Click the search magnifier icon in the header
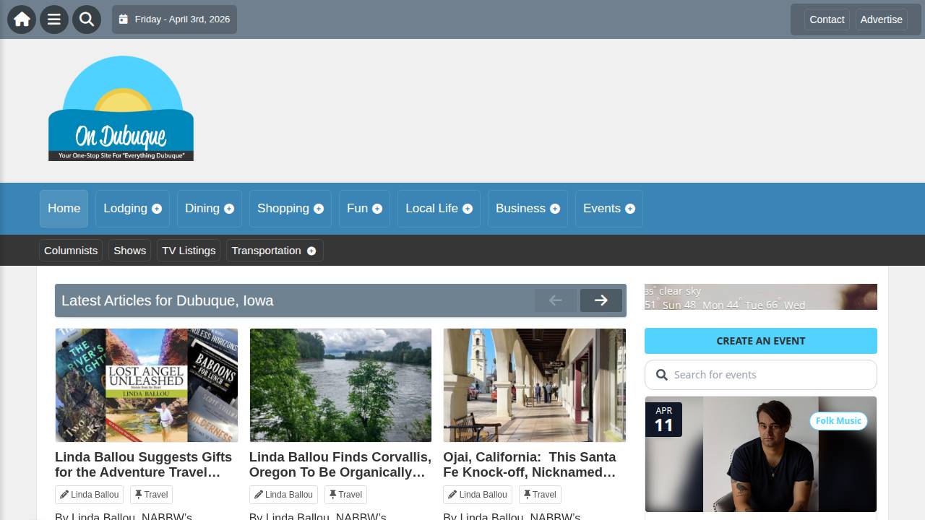Screen dimensions: 925x520 [x=87, y=19]
